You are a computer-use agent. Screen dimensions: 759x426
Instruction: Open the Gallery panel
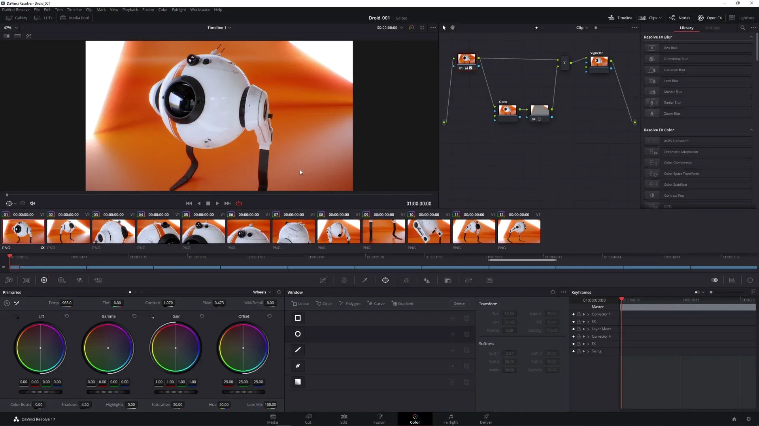click(x=17, y=18)
